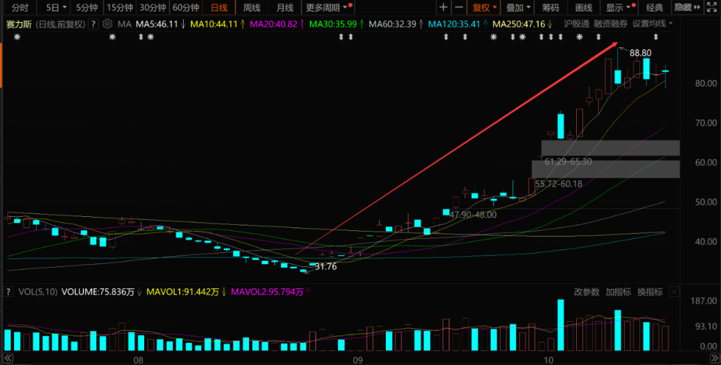Screen dimensions: 721x365
Task: Click the 61.29-65.30 gap zone
Action: [610, 148]
